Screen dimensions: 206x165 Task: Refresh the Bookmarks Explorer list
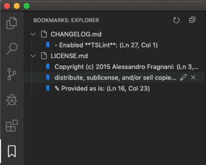[176, 20]
